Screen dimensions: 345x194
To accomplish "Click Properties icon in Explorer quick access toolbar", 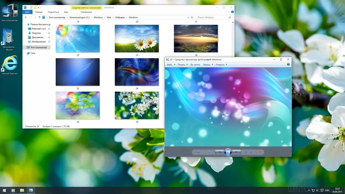I will [x=31, y=7].
